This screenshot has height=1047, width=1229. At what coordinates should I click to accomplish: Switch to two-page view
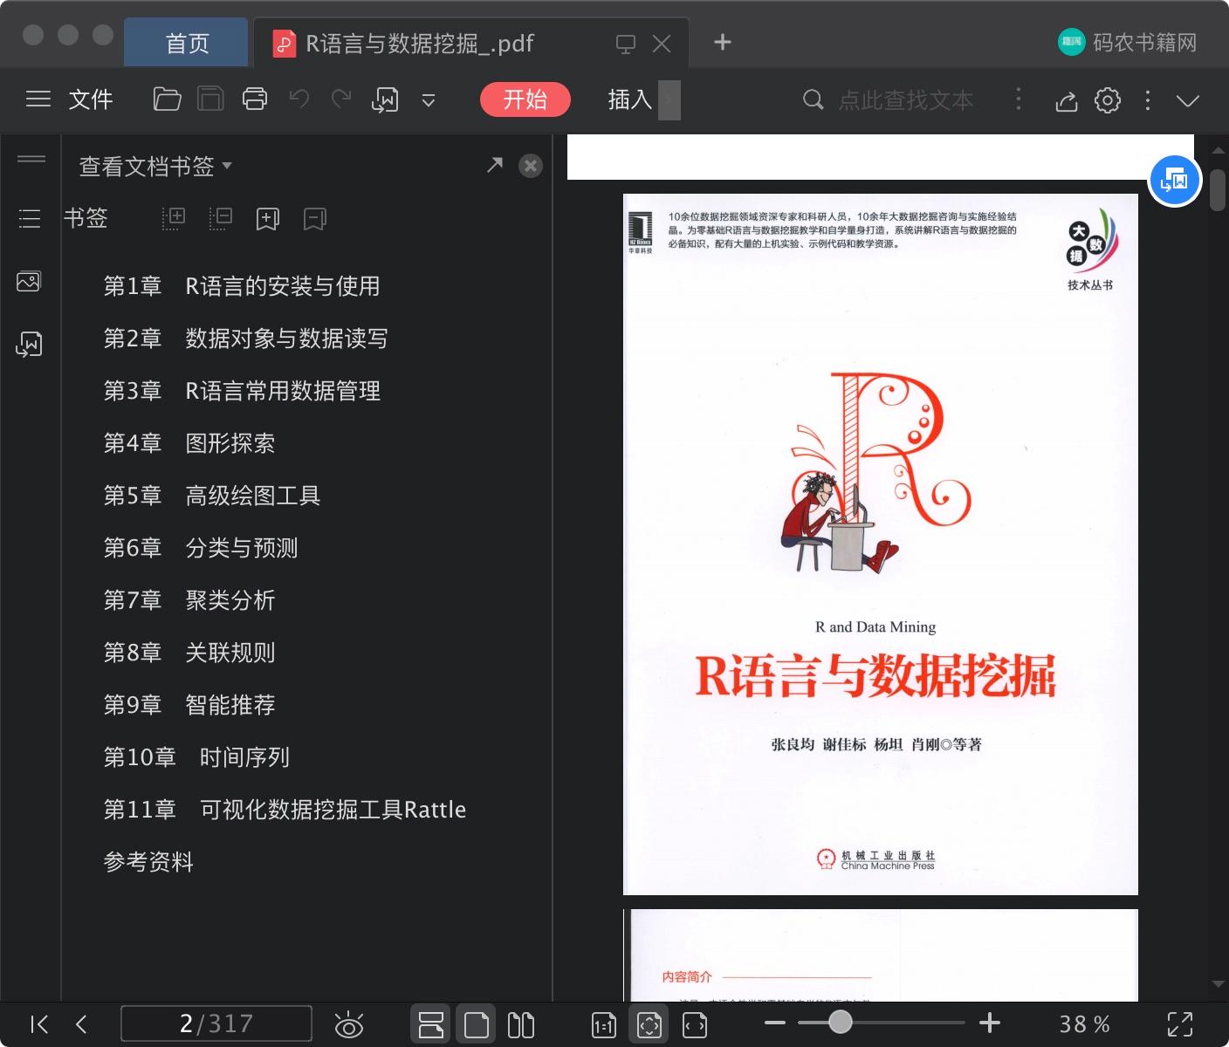521,1024
